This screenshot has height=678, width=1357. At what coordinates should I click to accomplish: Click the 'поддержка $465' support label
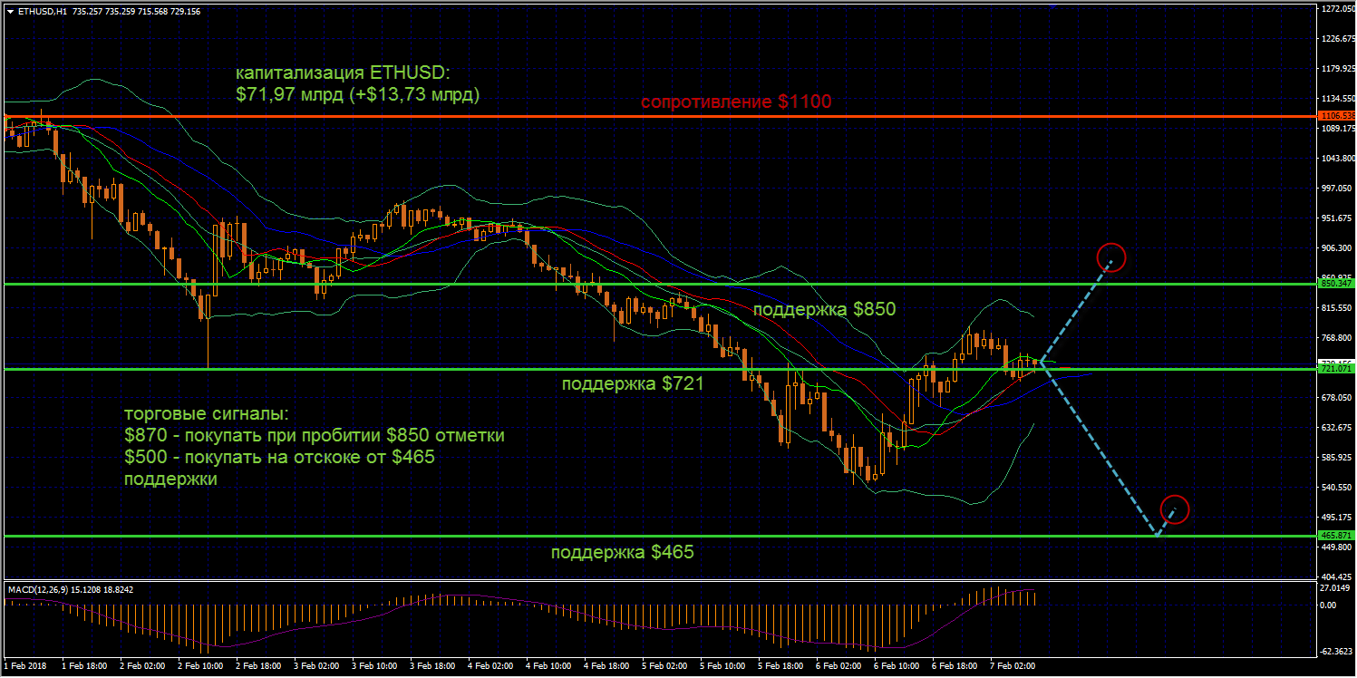click(622, 551)
